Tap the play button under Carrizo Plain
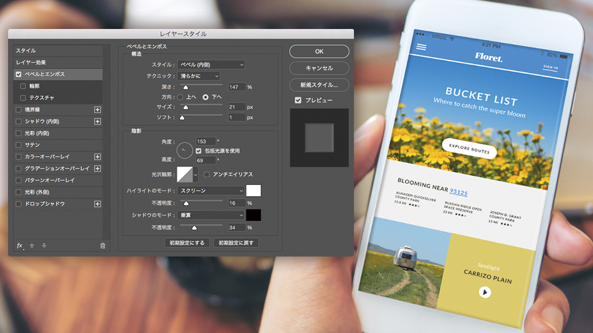 tap(485, 292)
